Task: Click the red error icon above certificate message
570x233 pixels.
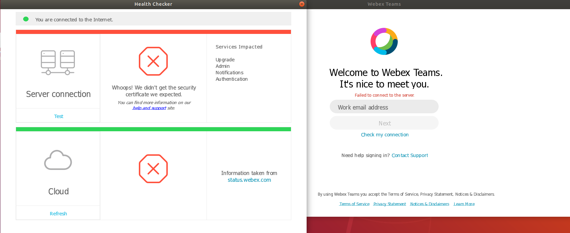Action: point(153,61)
